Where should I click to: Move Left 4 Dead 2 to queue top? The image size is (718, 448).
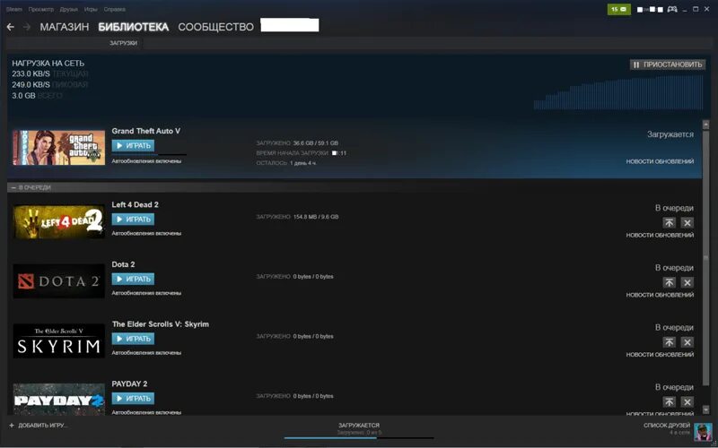coord(669,222)
